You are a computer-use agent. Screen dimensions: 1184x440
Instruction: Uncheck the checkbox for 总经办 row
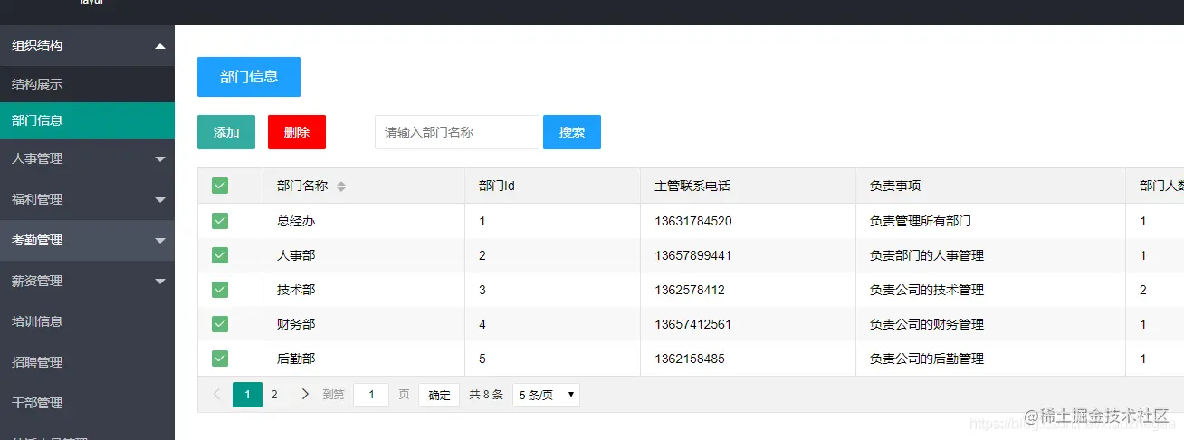tap(220, 221)
